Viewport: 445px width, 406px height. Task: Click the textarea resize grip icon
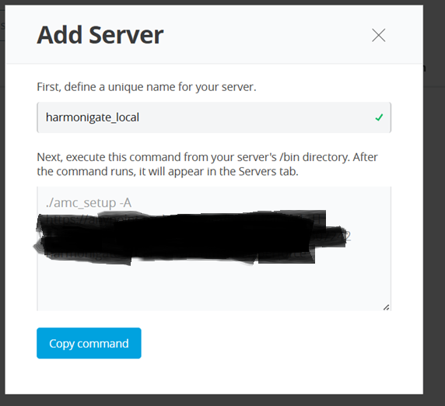[386, 307]
